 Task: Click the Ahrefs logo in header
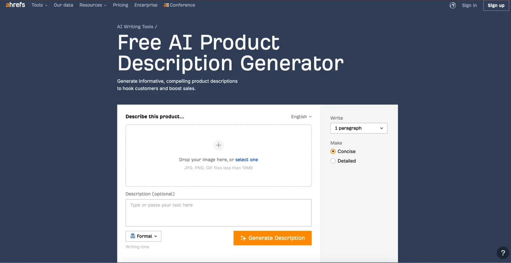[x=15, y=5]
